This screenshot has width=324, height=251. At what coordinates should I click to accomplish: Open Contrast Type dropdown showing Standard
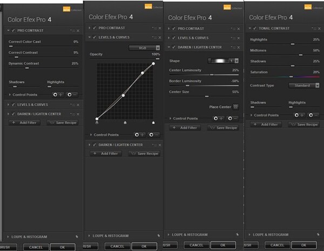304,85
